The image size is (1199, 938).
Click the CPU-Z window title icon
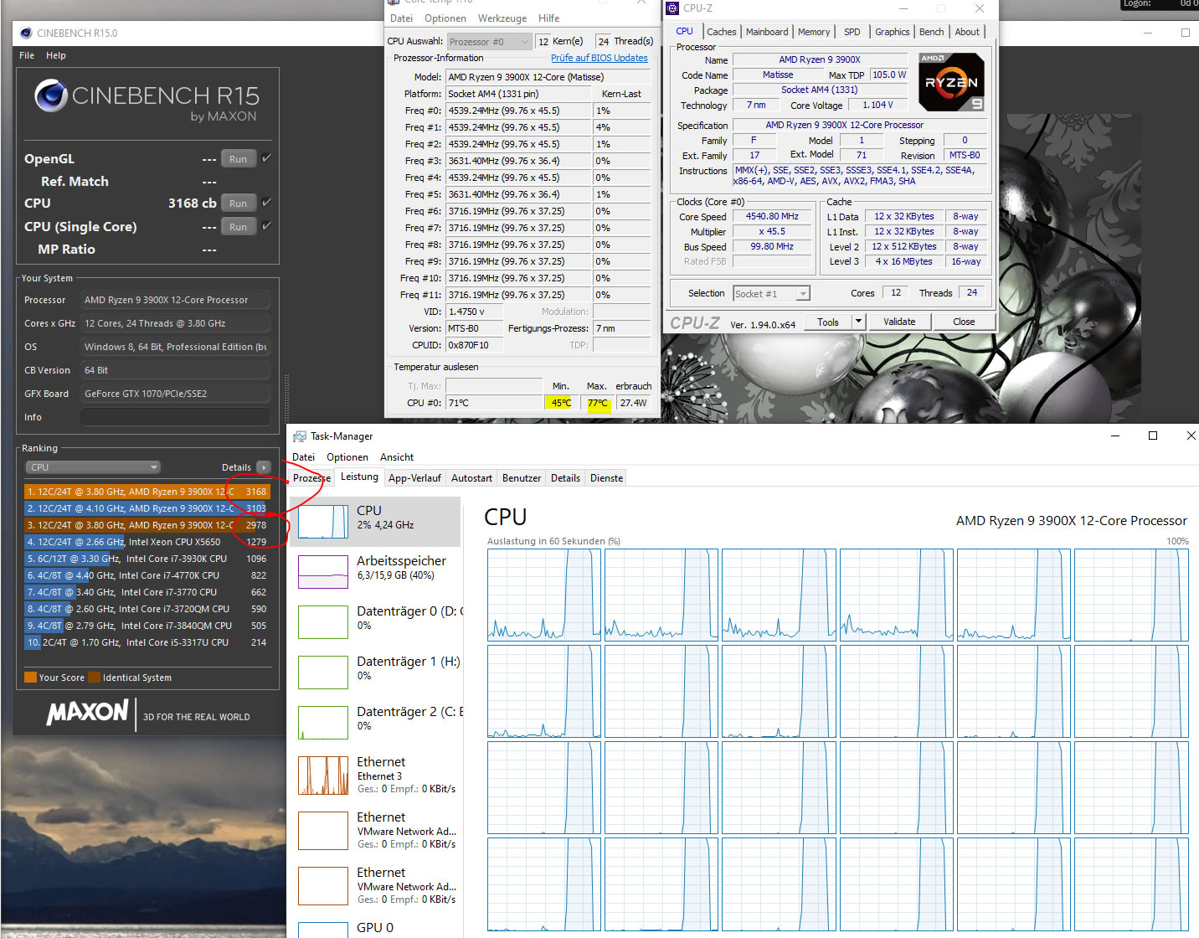[x=672, y=8]
